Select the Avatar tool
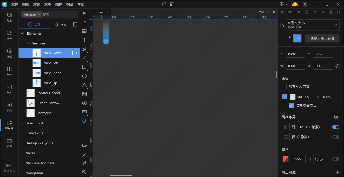Viewport: 344px width, 177px height. [x=84, y=103]
